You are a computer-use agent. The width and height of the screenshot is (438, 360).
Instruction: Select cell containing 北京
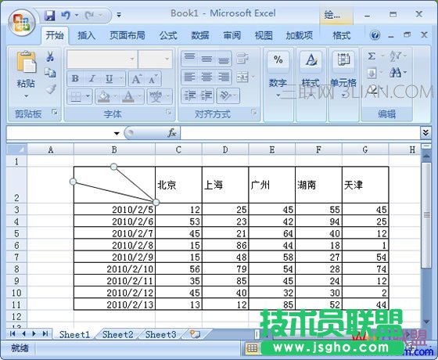click(x=179, y=185)
